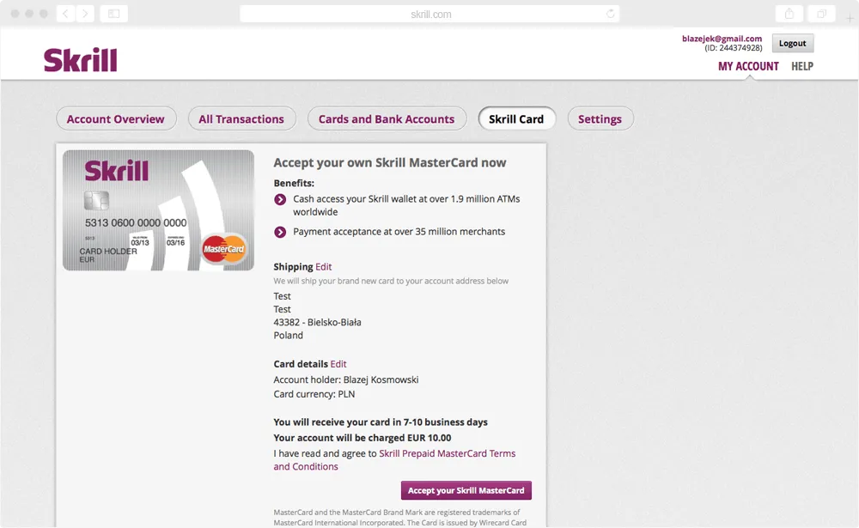Viewport: 859px width, 528px height.
Task: Toggle the browser sidebar icon
Action: (114, 14)
